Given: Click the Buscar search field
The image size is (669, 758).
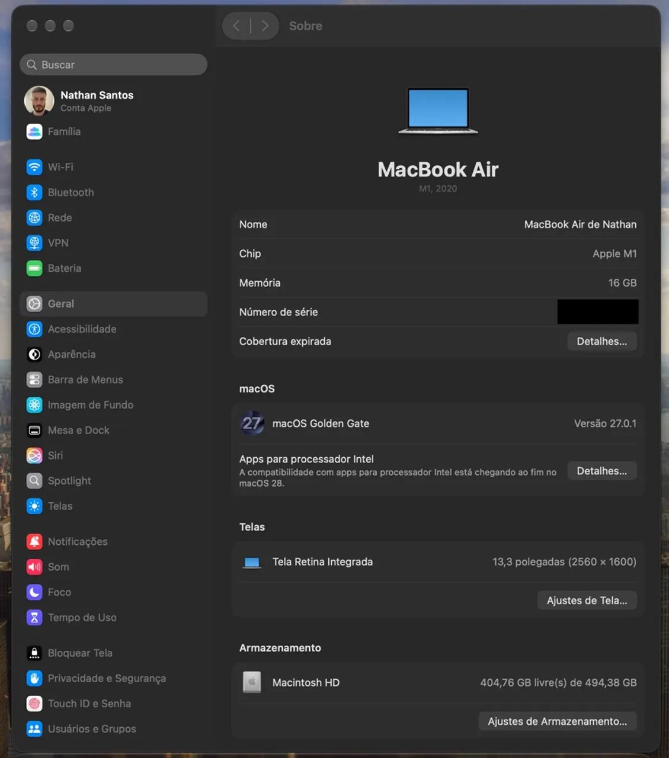Looking at the screenshot, I should coord(114,65).
